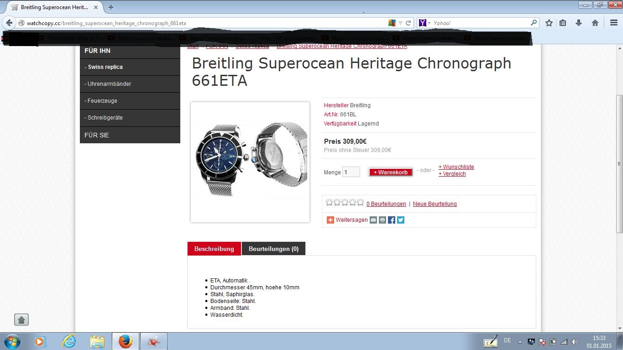The image size is (623, 350).
Task: Open the Uhrenarmbänder sidebar menu item
Action: coord(130,84)
